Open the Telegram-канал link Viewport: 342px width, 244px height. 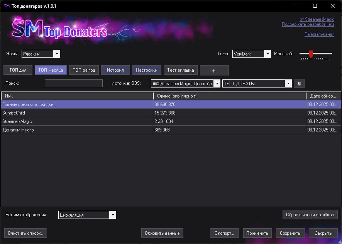[319, 34]
